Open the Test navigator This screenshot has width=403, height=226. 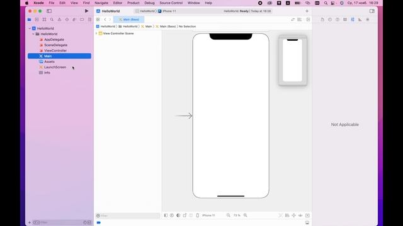[x=67, y=19]
